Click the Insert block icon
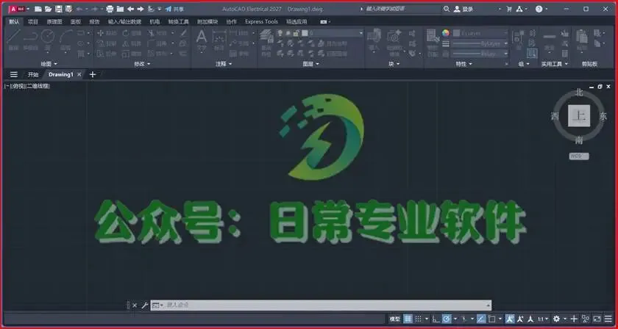Screen dimensions: 618x329 click(x=374, y=40)
